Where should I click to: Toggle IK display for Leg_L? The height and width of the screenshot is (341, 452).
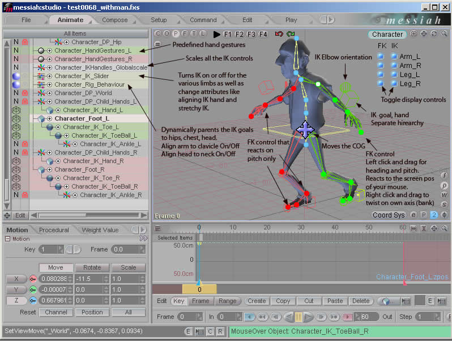[394, 74]
